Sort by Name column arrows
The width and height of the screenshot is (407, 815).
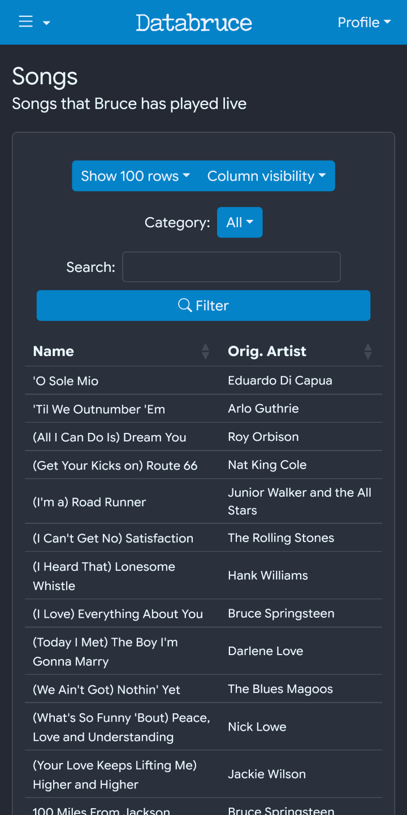[205, 352]
